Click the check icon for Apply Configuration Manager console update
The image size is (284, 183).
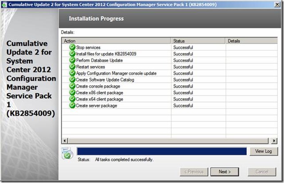coord(72,73)
